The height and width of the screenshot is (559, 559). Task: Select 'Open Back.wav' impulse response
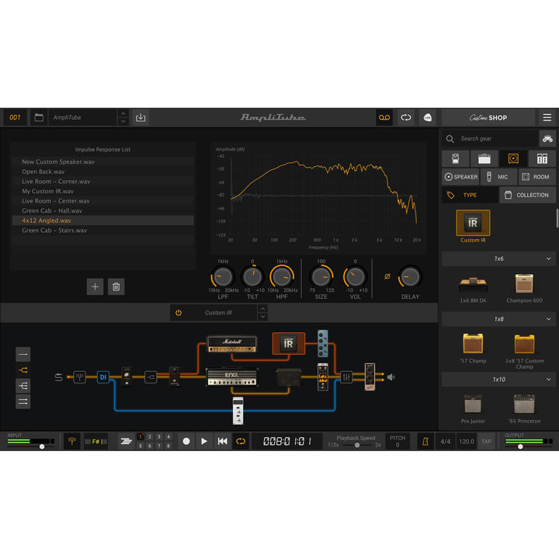pyautogui.click(x=102, y=172)
